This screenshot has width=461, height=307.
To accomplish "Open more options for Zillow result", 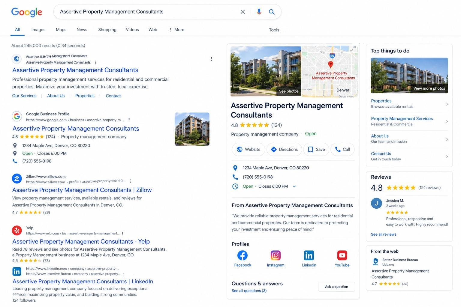I will 131,181.
